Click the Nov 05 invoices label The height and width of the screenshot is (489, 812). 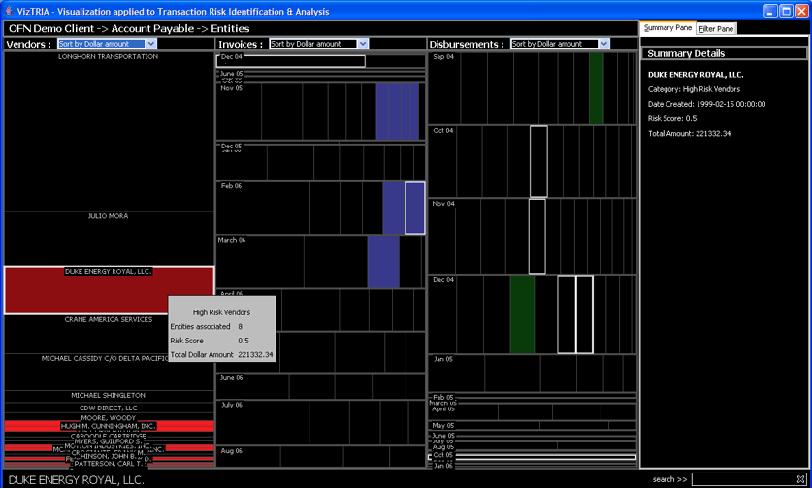pyautogui.click(x=232, y=88)
